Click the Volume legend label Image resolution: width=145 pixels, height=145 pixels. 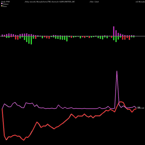6,4
